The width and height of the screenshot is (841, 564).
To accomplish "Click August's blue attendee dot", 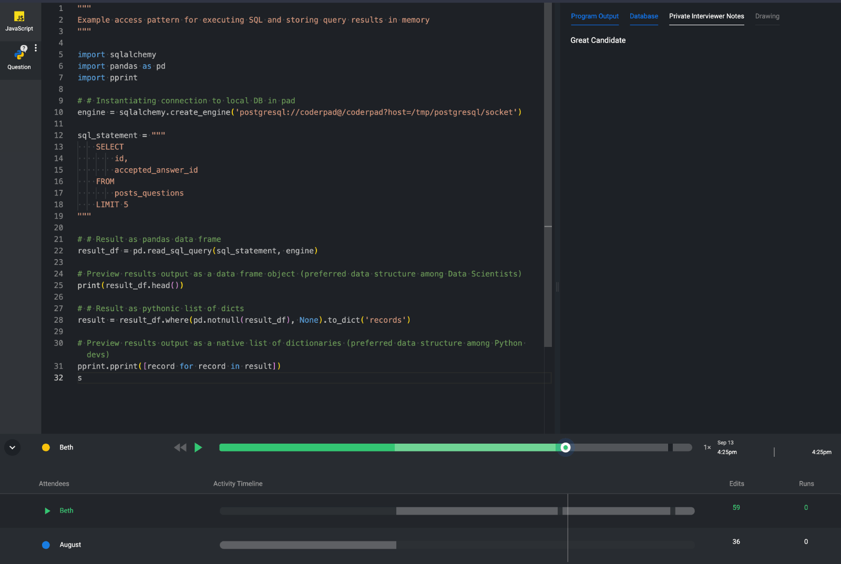I will point(46,545).
